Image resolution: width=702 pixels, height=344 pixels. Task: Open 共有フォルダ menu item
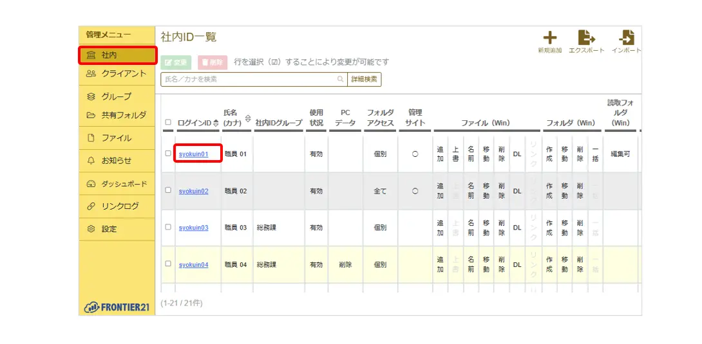(117, 115)
